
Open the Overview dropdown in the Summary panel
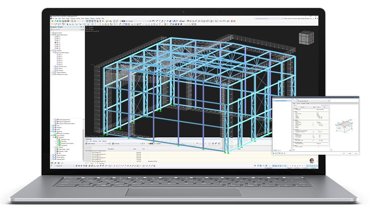[x=141, y=144]
